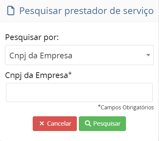Open the 'Pesquisar por' combo box
159x141 pixels.
tap(79, 55)
